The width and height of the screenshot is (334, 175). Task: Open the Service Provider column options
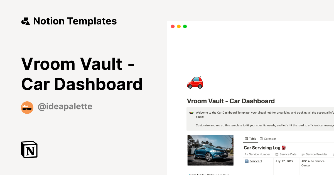click(316, 154)
